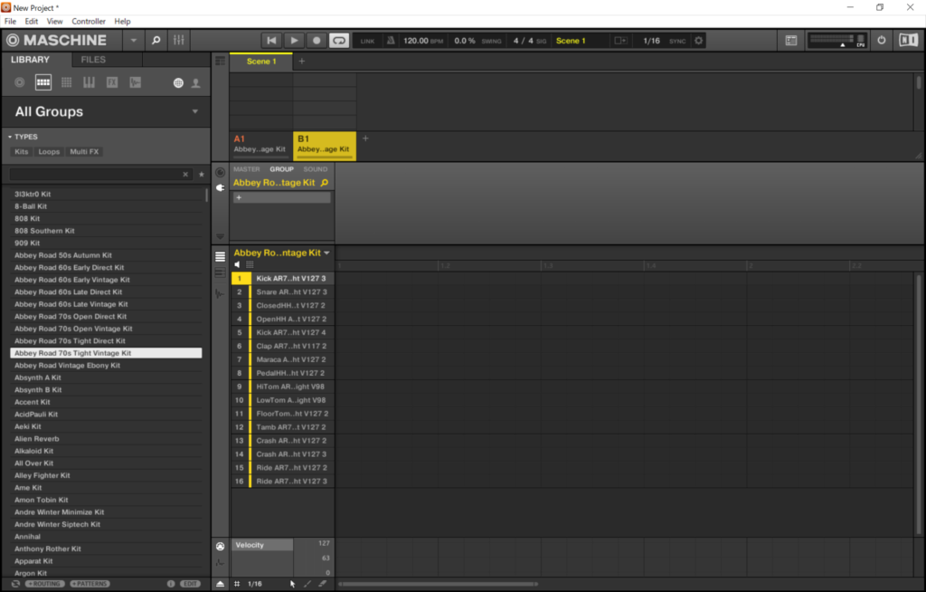Toggle the metronome icon
The height and width of the screenshot is (592, 926).
pyautogui.click(x=391, y=41)
